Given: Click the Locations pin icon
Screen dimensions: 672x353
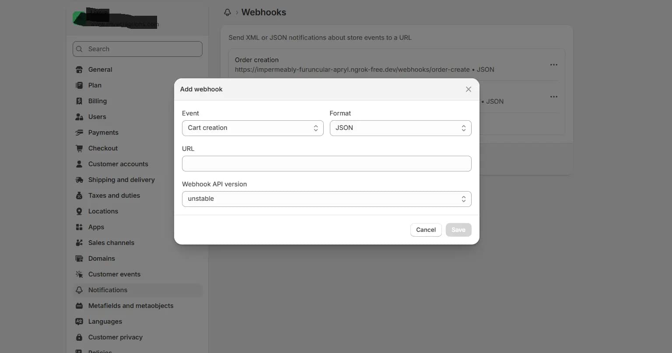Looking at the screenshot, I should (79, 211).
